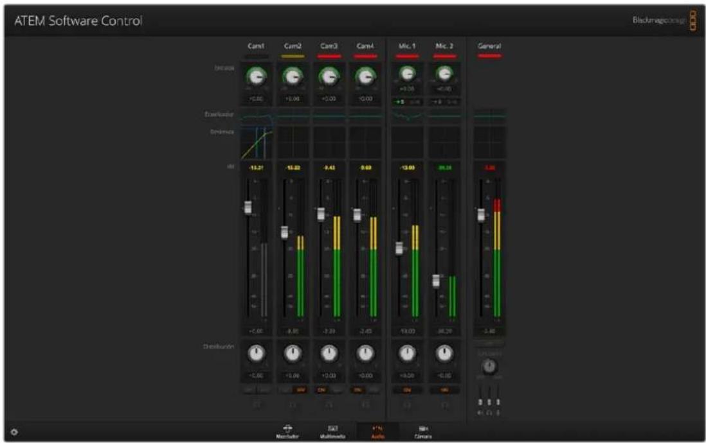Solo Cam2 with its headphone icon
Image resolution: width=706 pixels, height=443 pixels.
tap(293, 404)
